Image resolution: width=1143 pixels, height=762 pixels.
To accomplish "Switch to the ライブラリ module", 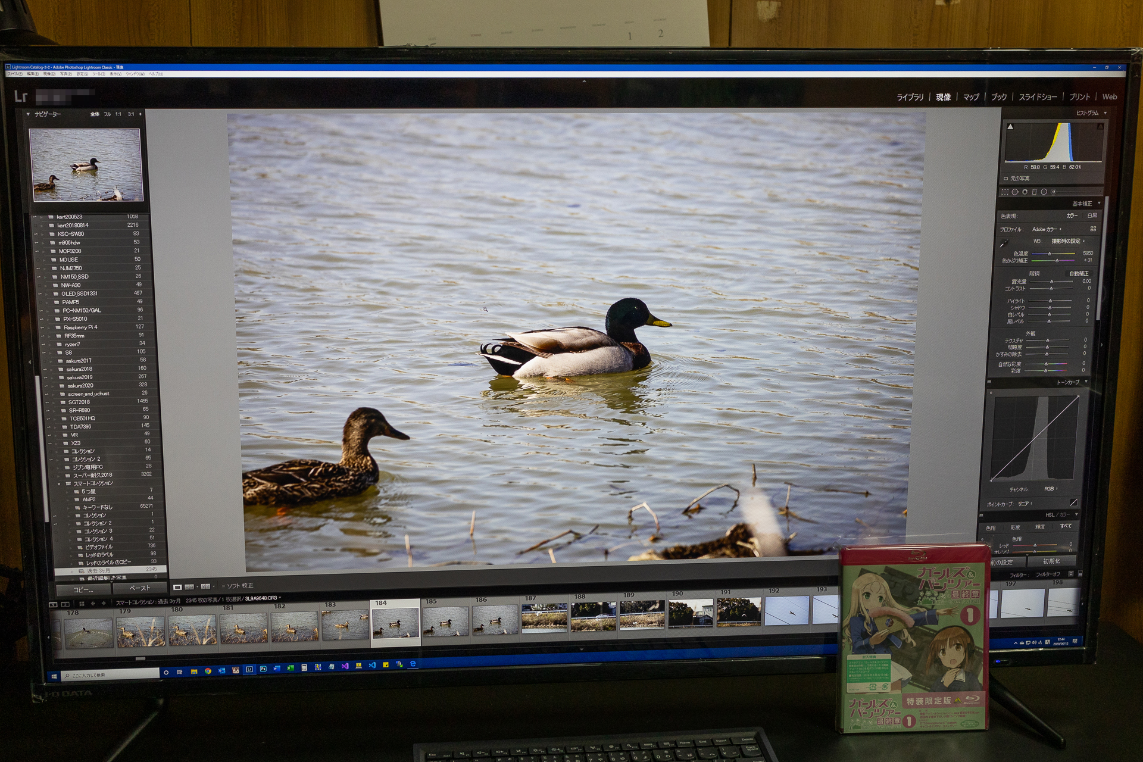I will point(910,97).
